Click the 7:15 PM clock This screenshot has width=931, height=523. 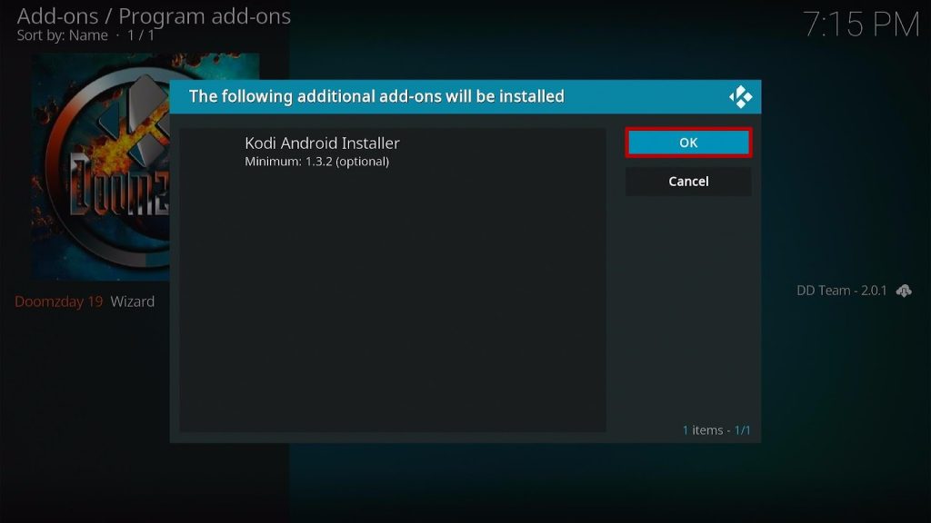coord(861,25)
